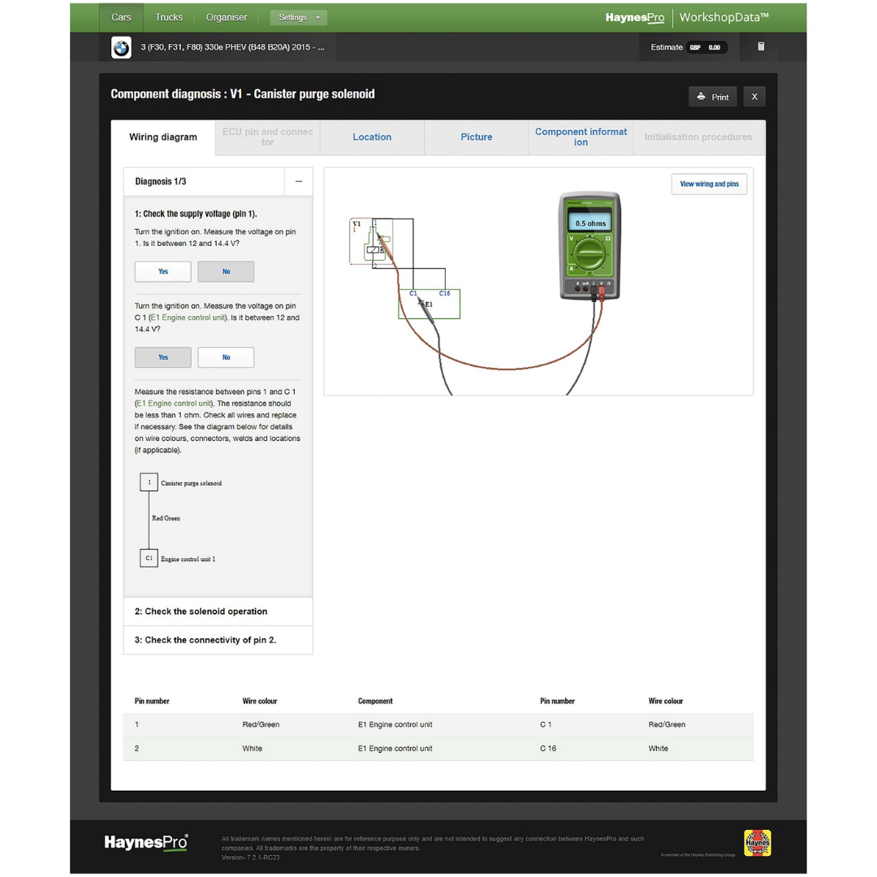
Task: Open the Initialisation procedures tab
Action: 698,137
